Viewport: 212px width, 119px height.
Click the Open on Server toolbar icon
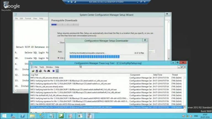pyautogui.click(x=37, y=71)
